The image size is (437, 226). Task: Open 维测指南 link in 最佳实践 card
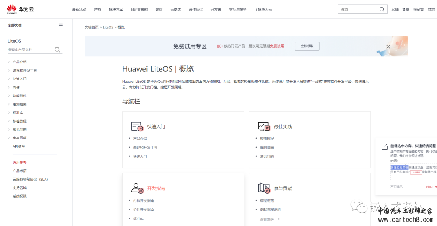[x=267, y=148]
